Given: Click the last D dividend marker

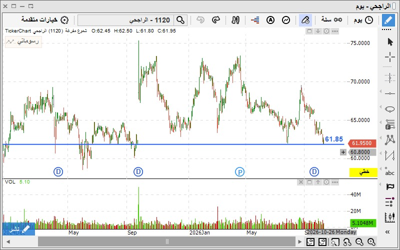Looking at the screenshot, I should (314, 171).
